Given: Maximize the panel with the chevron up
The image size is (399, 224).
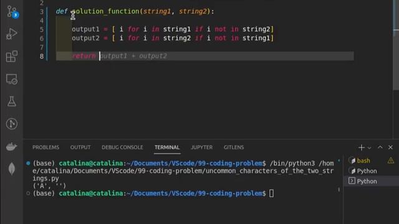Looking at the screenshot, I should 380,147.
